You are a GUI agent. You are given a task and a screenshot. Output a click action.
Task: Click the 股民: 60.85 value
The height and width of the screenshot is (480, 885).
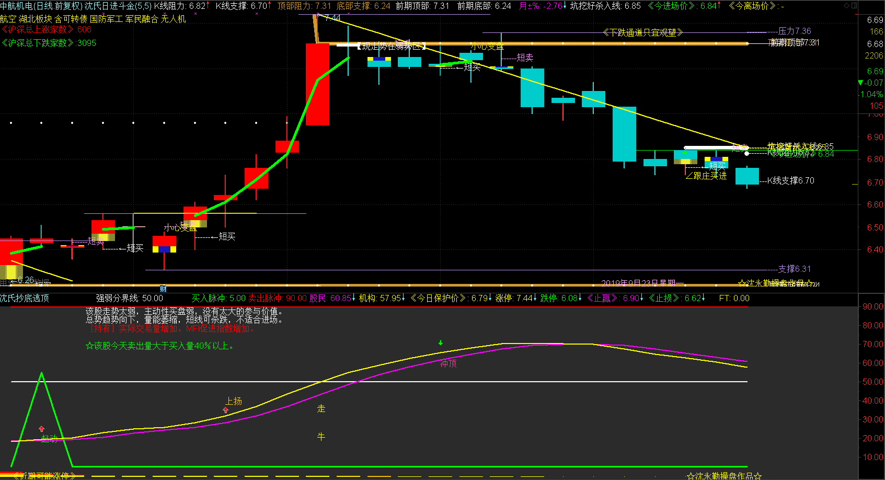point(332,298)
